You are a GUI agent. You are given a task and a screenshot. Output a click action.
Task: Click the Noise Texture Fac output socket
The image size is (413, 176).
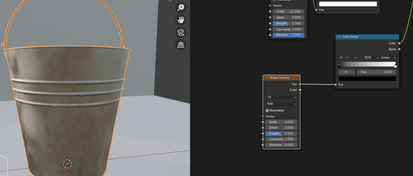click(x=300, y=84)
